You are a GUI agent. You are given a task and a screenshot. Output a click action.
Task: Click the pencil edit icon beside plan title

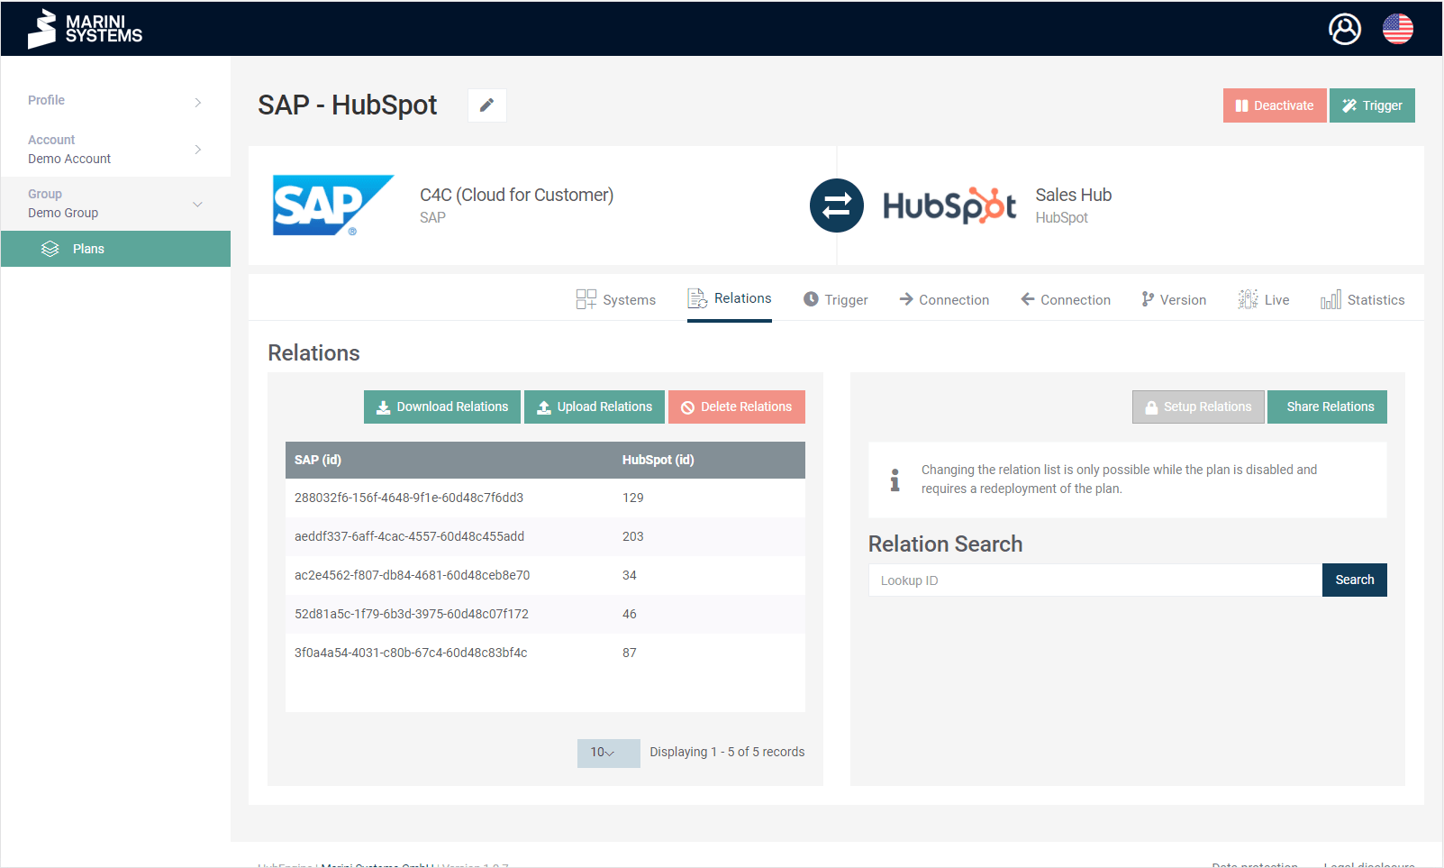pos(486,105)
